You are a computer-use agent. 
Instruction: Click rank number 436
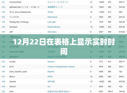3,27
